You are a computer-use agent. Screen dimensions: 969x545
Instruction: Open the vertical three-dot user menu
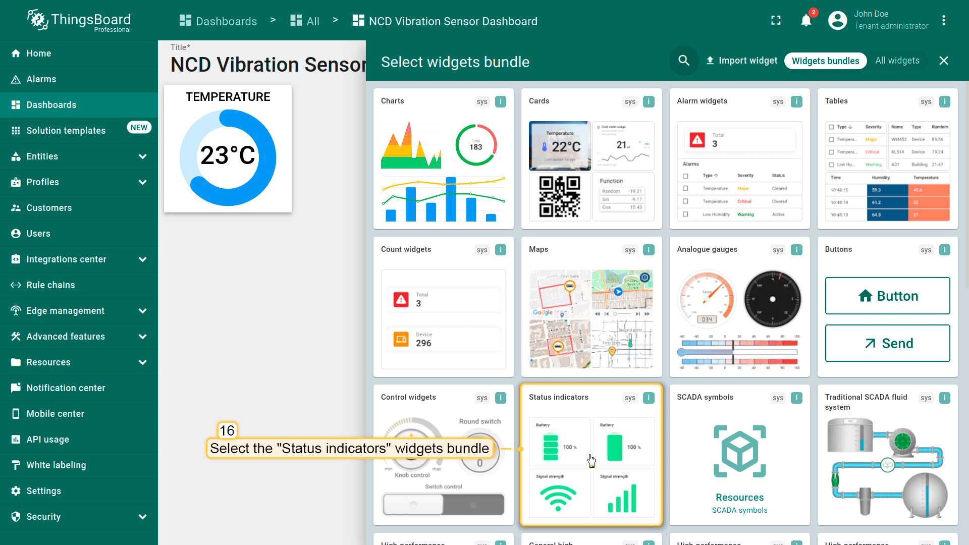coord(943,21)
